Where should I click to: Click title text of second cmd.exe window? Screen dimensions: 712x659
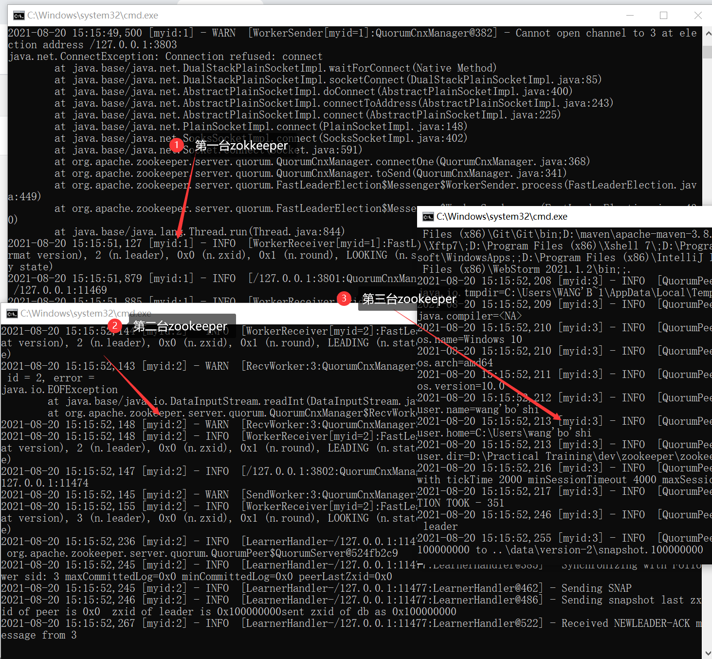click(86, 314)
